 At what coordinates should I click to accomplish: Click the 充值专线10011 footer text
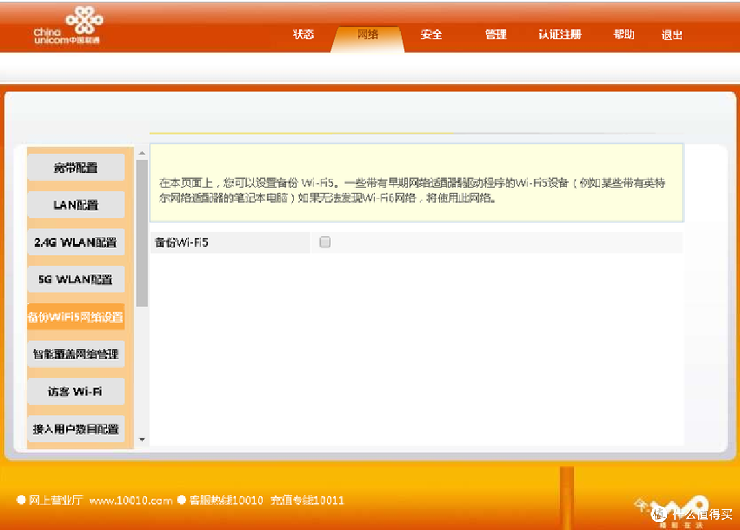307,501
